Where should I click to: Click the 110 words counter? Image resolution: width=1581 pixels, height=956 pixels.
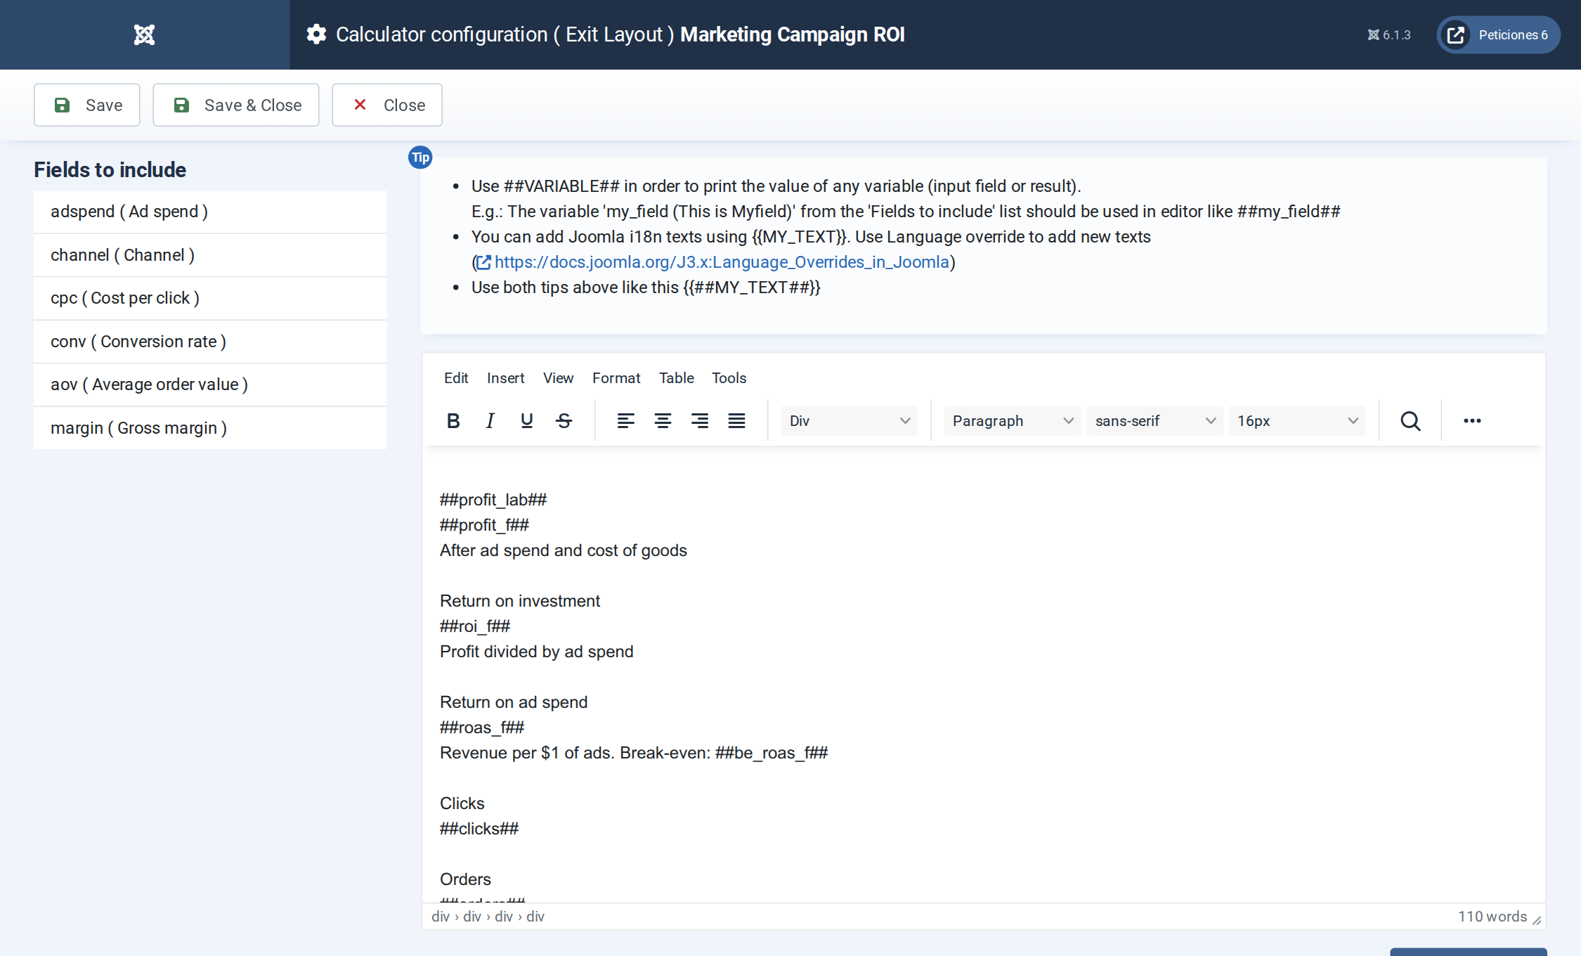pyautogui.click(x=1492, y=917)
